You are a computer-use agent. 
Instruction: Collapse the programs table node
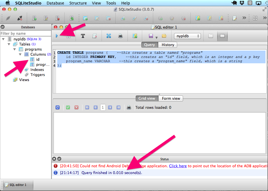(15, 49)
